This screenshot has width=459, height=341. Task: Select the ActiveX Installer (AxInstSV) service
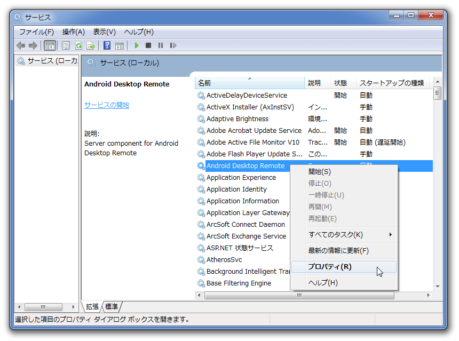(250, 107)
